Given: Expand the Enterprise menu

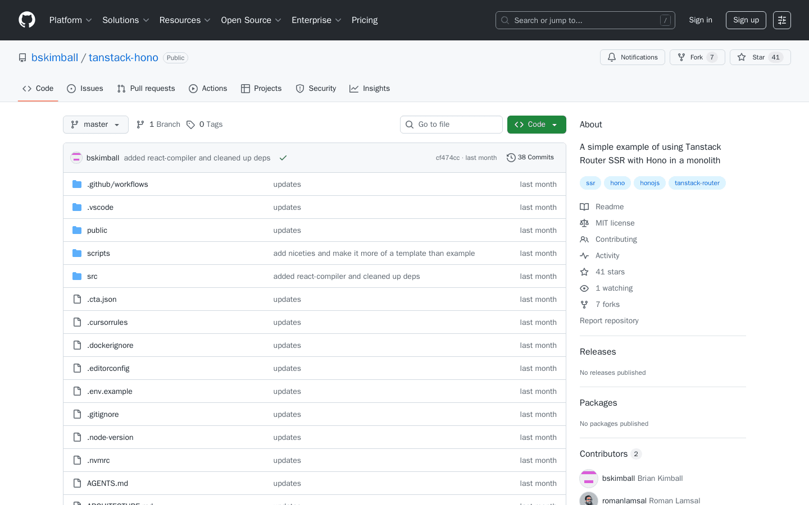Looking at the screenshot, I should tap(316, 20).
